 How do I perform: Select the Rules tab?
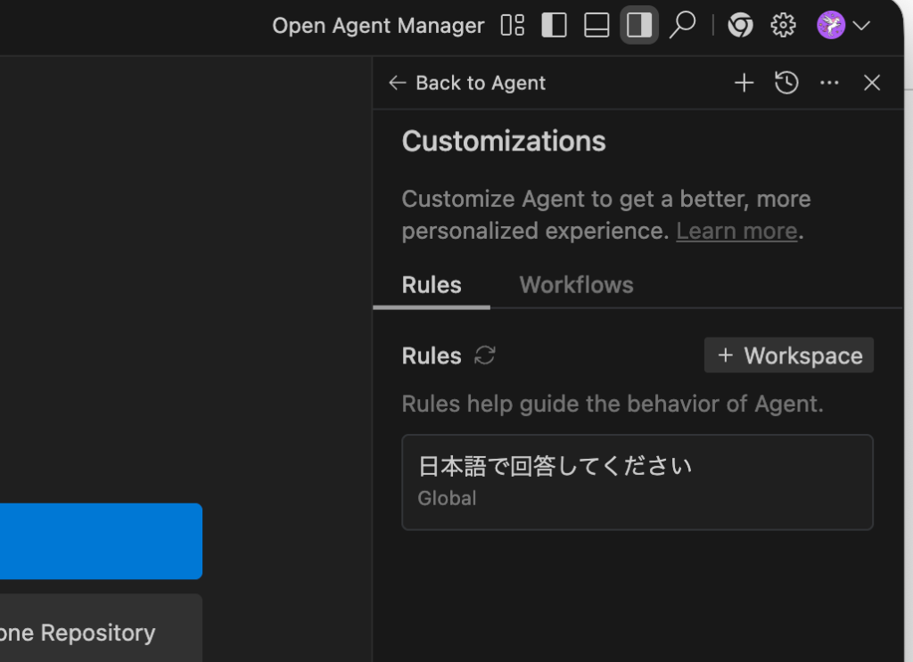coord(432,285)
